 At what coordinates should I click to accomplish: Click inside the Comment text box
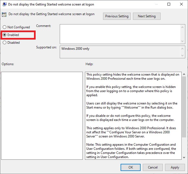click(120, 34)
